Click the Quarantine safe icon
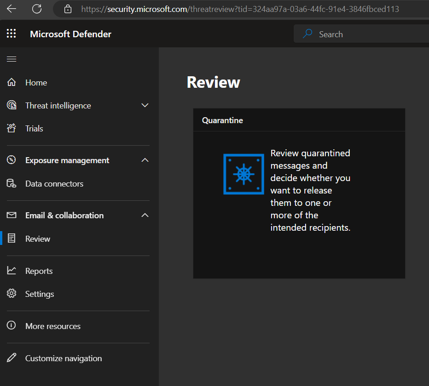This screenshot has width=429, height=386. pyautogui.click(x=243, y=174)
